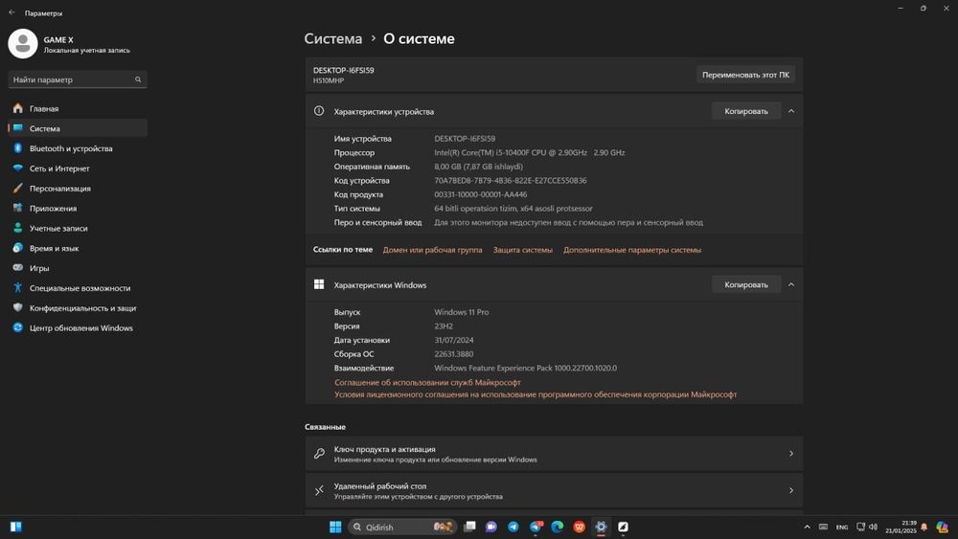958x539 pixels.
Task: Click the device info circle icon
Action: pos(319,111)
